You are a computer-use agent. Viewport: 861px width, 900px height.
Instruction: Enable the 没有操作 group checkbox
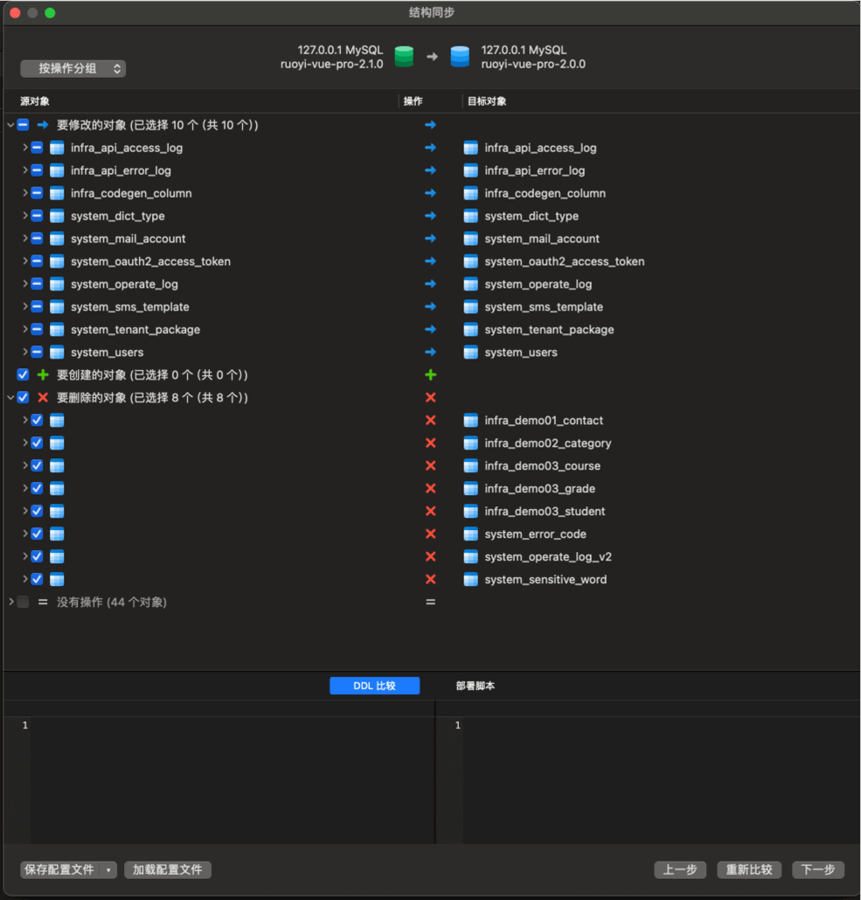(23, 603)
